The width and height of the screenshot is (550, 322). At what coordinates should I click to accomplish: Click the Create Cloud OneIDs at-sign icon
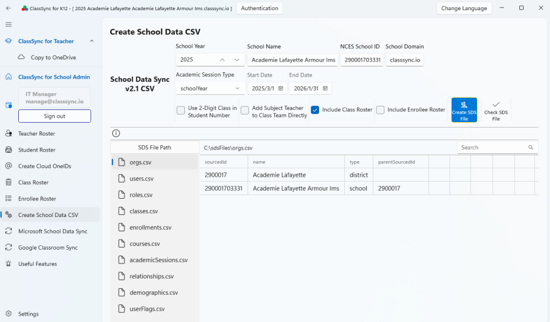(9, 166)
